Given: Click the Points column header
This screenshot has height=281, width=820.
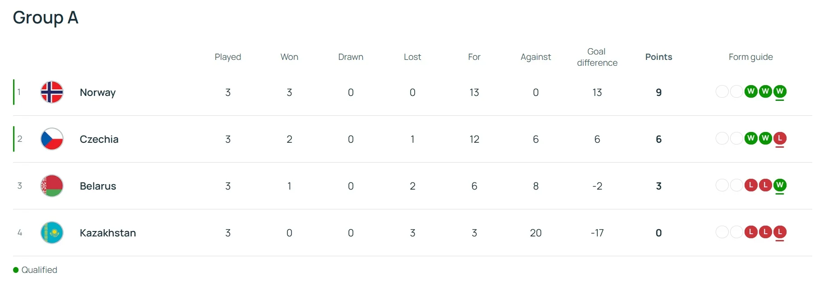Looking at the screenshot, I should (658, 57).
